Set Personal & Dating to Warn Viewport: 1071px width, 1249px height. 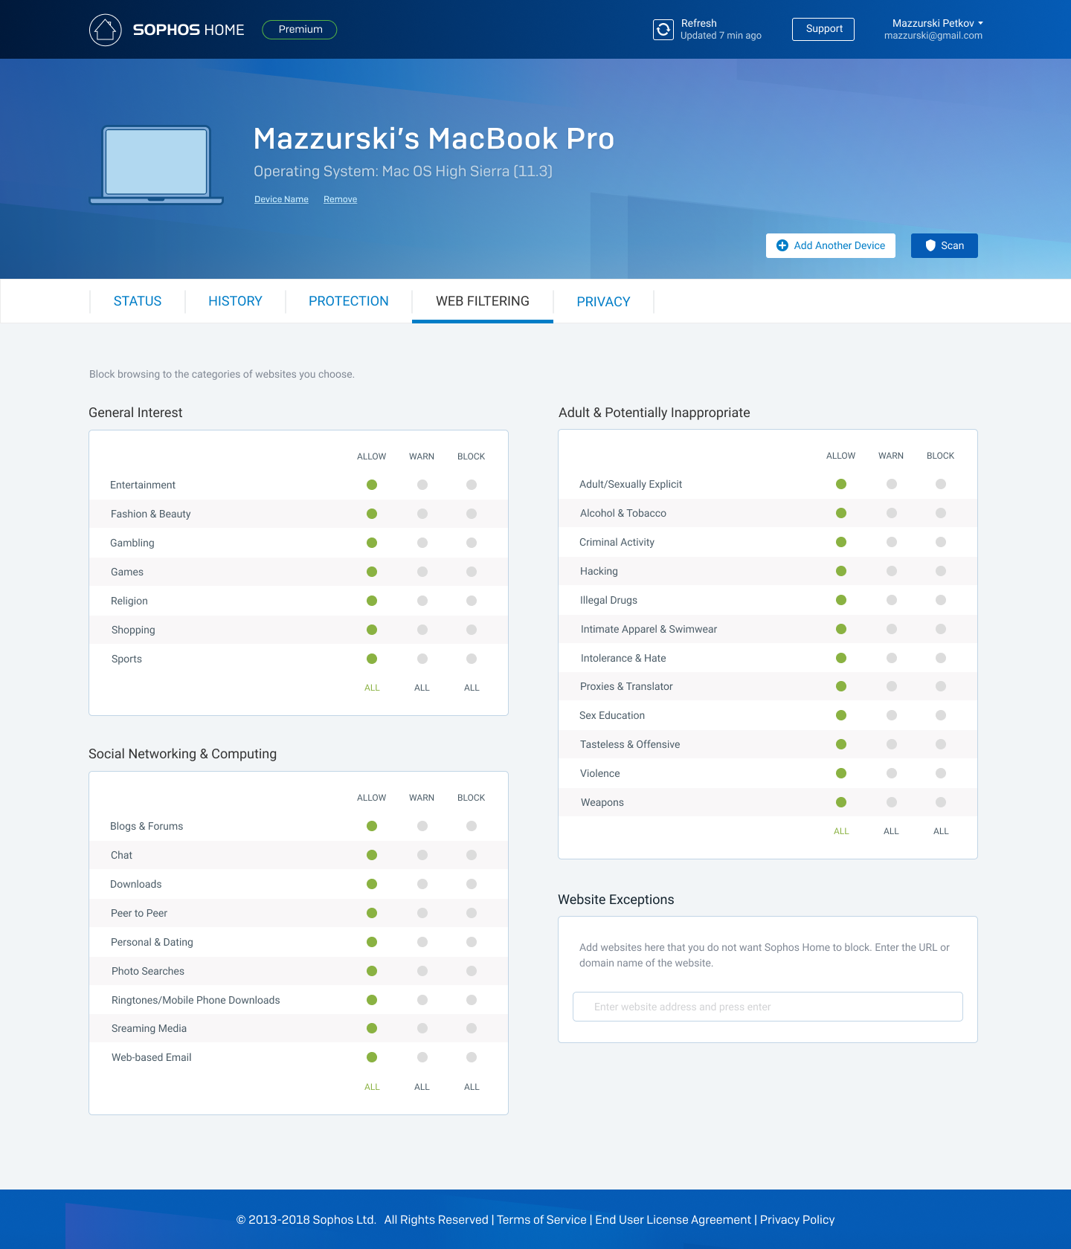point(422,942)
